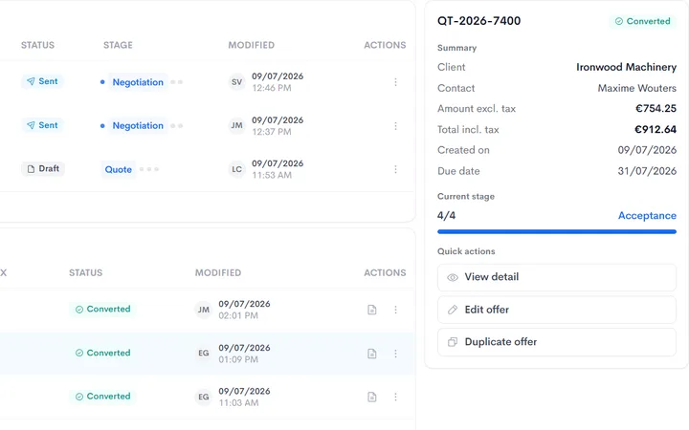Click EG avatar in 11:03 AM row

tap(204, 398)
